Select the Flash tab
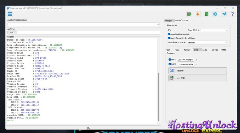 pos(168,50)
